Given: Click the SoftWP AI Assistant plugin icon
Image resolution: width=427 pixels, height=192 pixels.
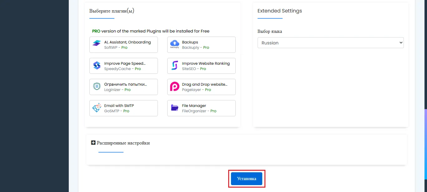Looking at the screenshot, I should point(97,43).
